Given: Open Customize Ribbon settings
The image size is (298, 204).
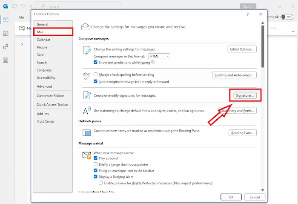Looking at the screenshot, I should 53,96.
